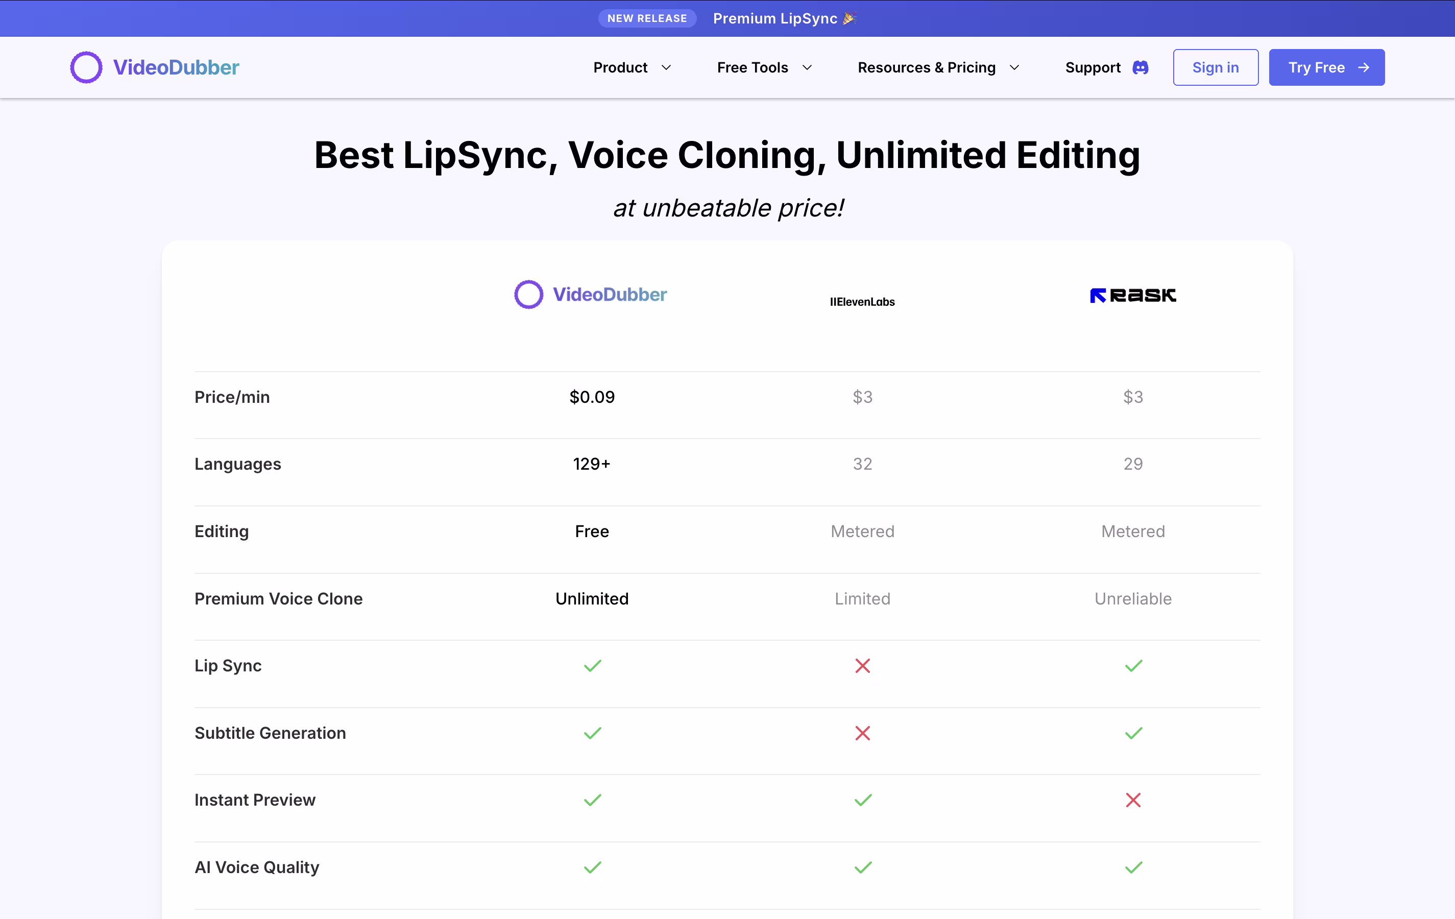
Task: Click Rask's $3 price value
Action: pos(1133,397)
